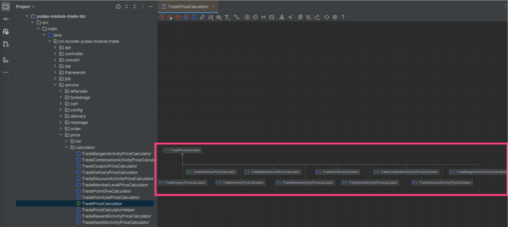This screenshot has height=227, width=508.
Task: Toggle Fields display in diagram toolbar
Action: click(162, 17)
